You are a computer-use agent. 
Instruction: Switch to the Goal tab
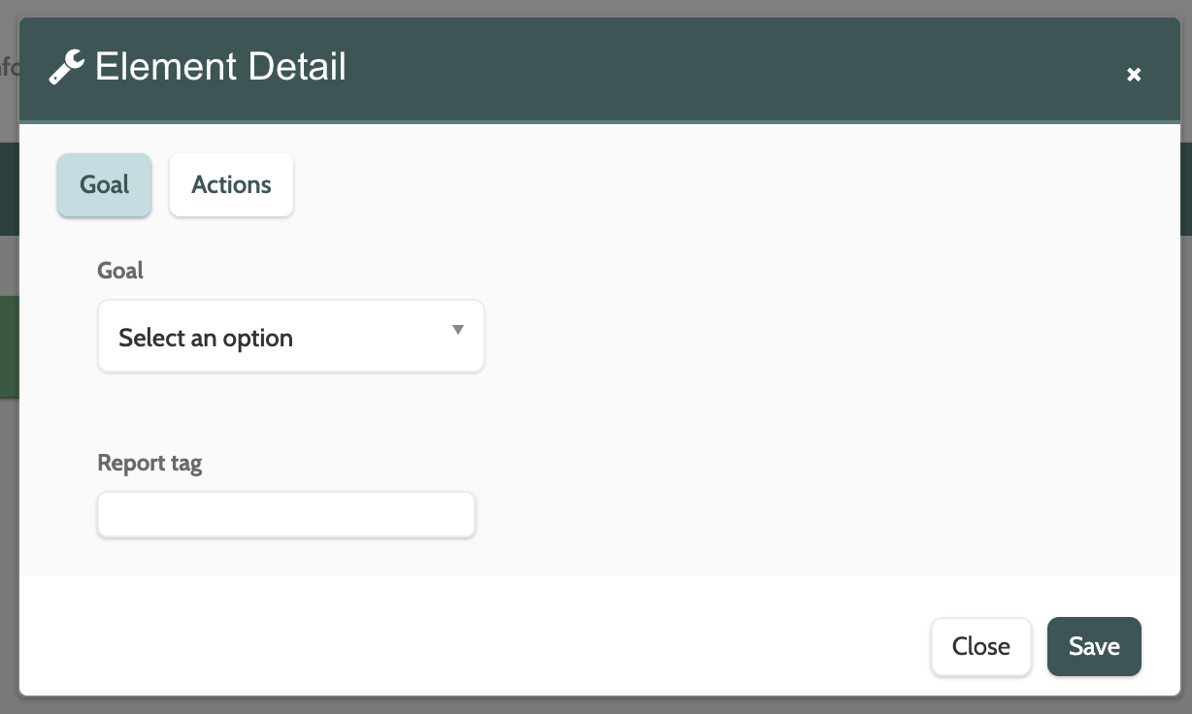pos(104,184)
